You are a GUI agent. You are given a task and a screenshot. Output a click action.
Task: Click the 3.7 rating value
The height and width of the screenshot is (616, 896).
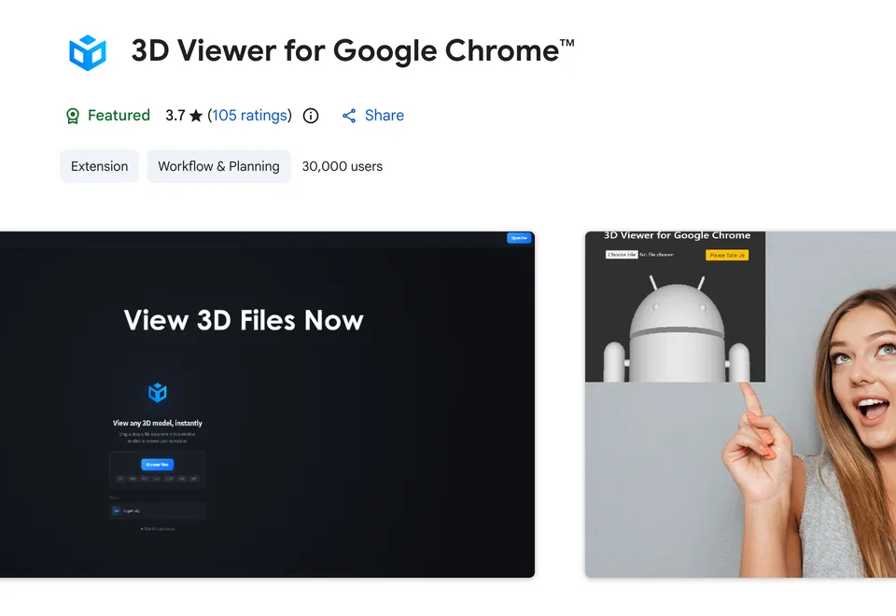[x=175, y=116]
